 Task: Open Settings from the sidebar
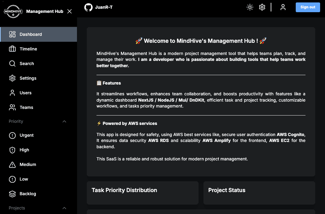pos(28,78)
